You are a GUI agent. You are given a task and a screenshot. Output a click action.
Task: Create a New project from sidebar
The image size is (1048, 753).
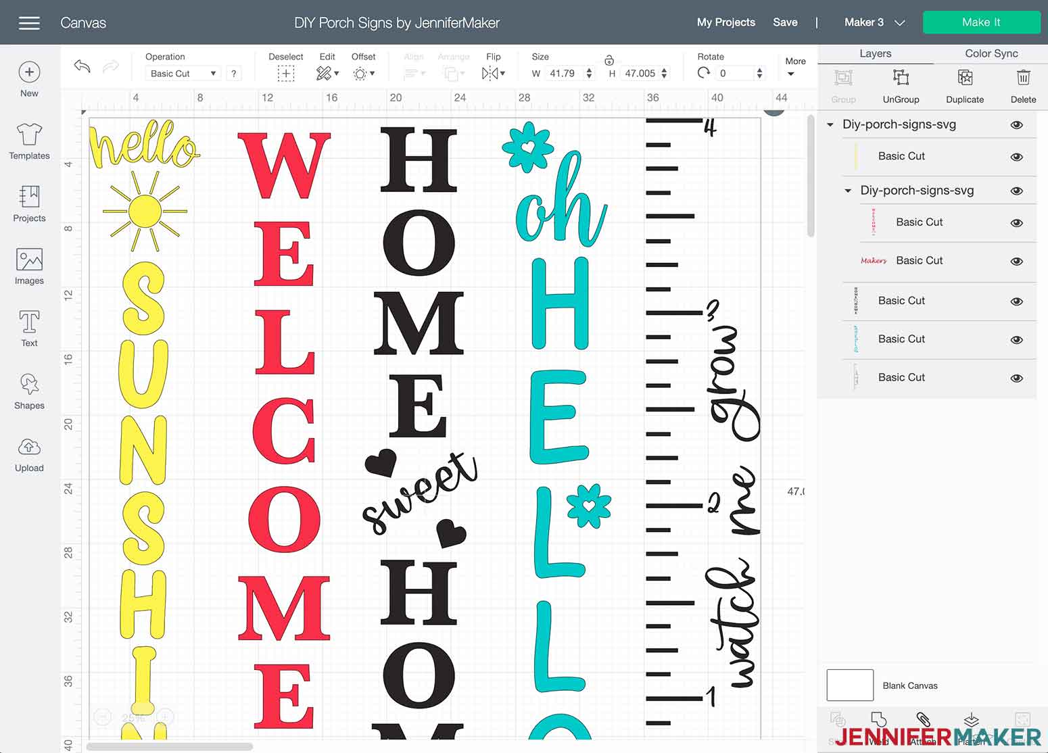[29, 79]
